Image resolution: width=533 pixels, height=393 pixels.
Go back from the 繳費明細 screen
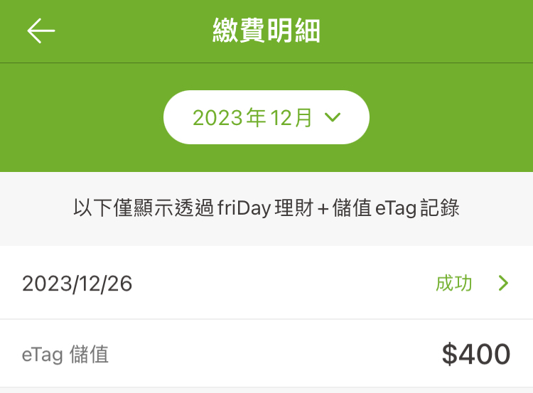point(41,31)
